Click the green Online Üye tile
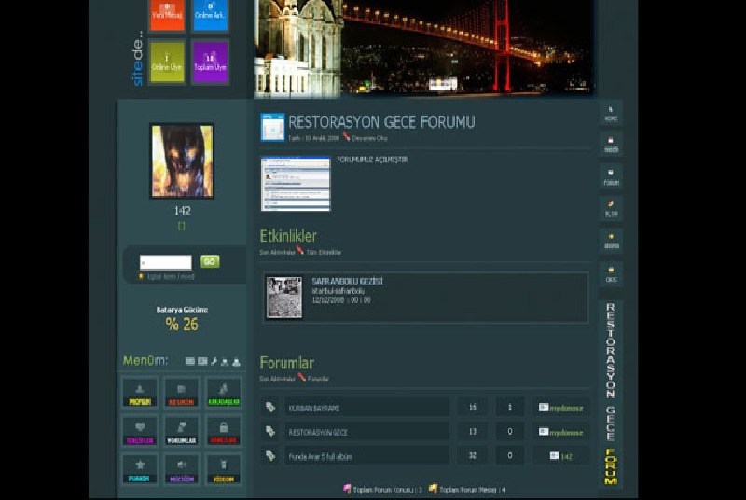 [167, 62]
